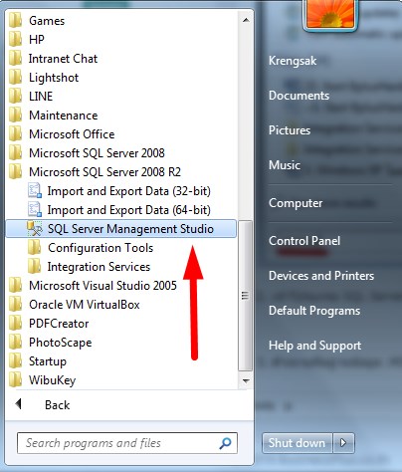Click the Lightshot folder icon
402x472 pixels.
point(15,78)
